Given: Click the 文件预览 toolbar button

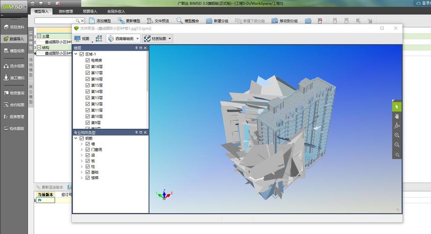Looking at the screenshot, I should pyautogui.click(x=158, y=21).
